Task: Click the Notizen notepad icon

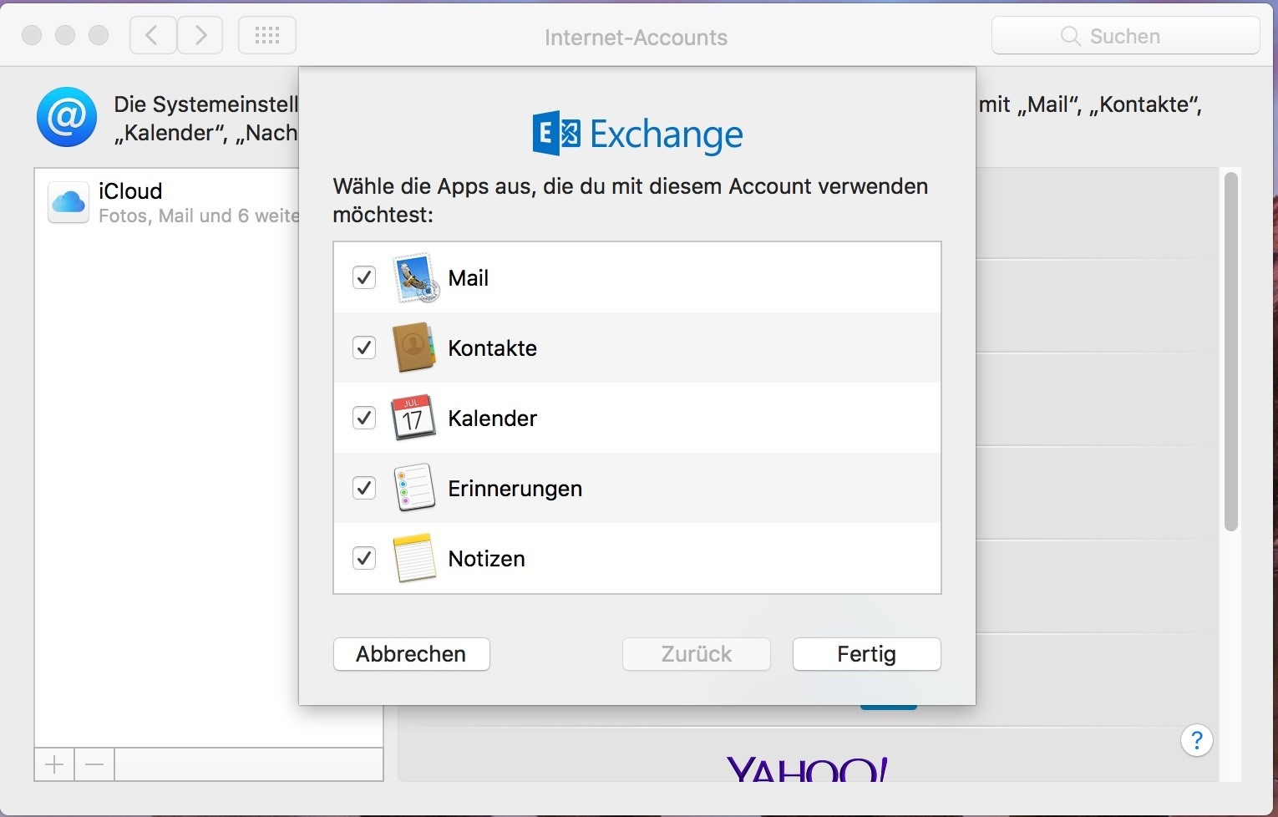Action: pos(414,558)
